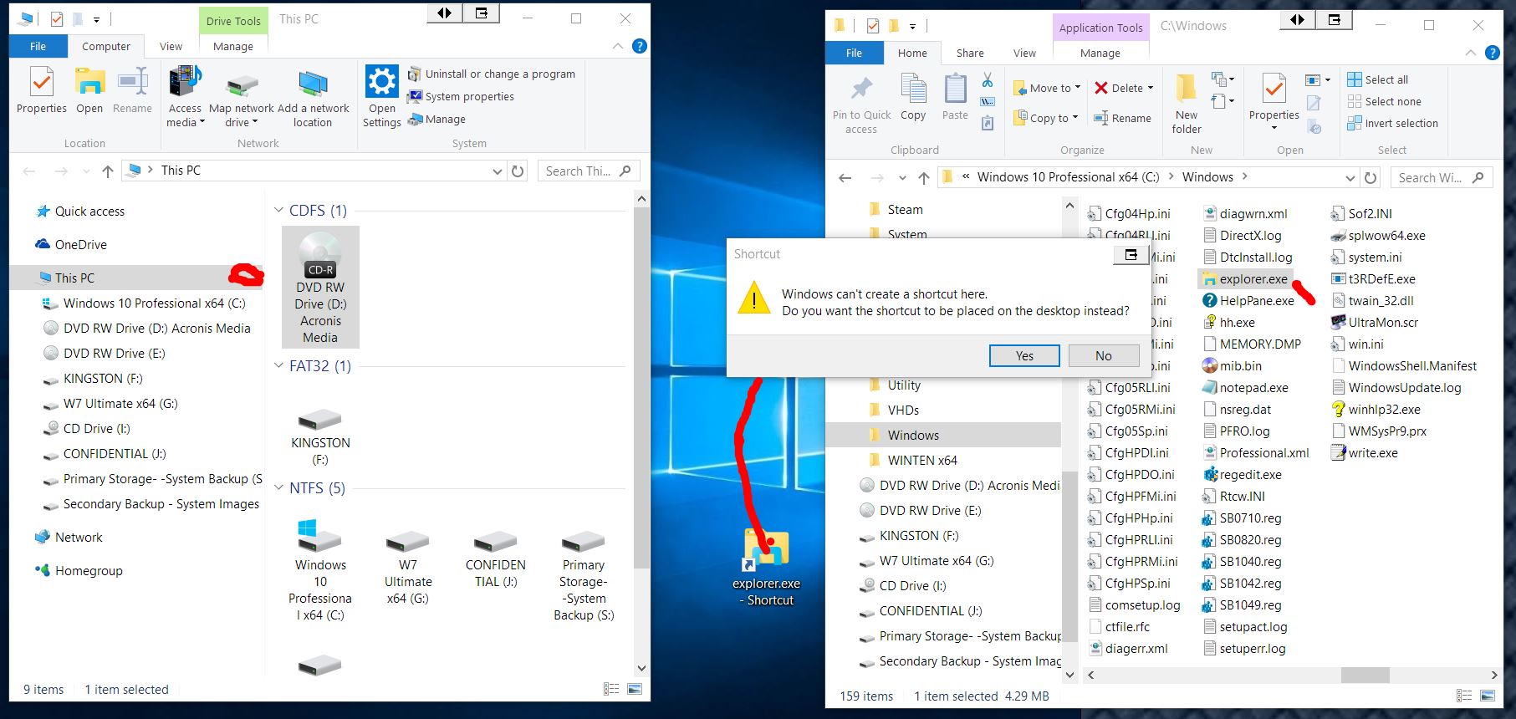Click Rename in C:\Windows ribbon
The width and height of the screenshot is (1516, 719).
pos(1122,118)
